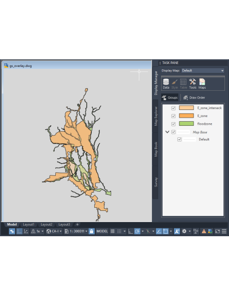Open the Layout2 tab

click(x=47, y=224)
